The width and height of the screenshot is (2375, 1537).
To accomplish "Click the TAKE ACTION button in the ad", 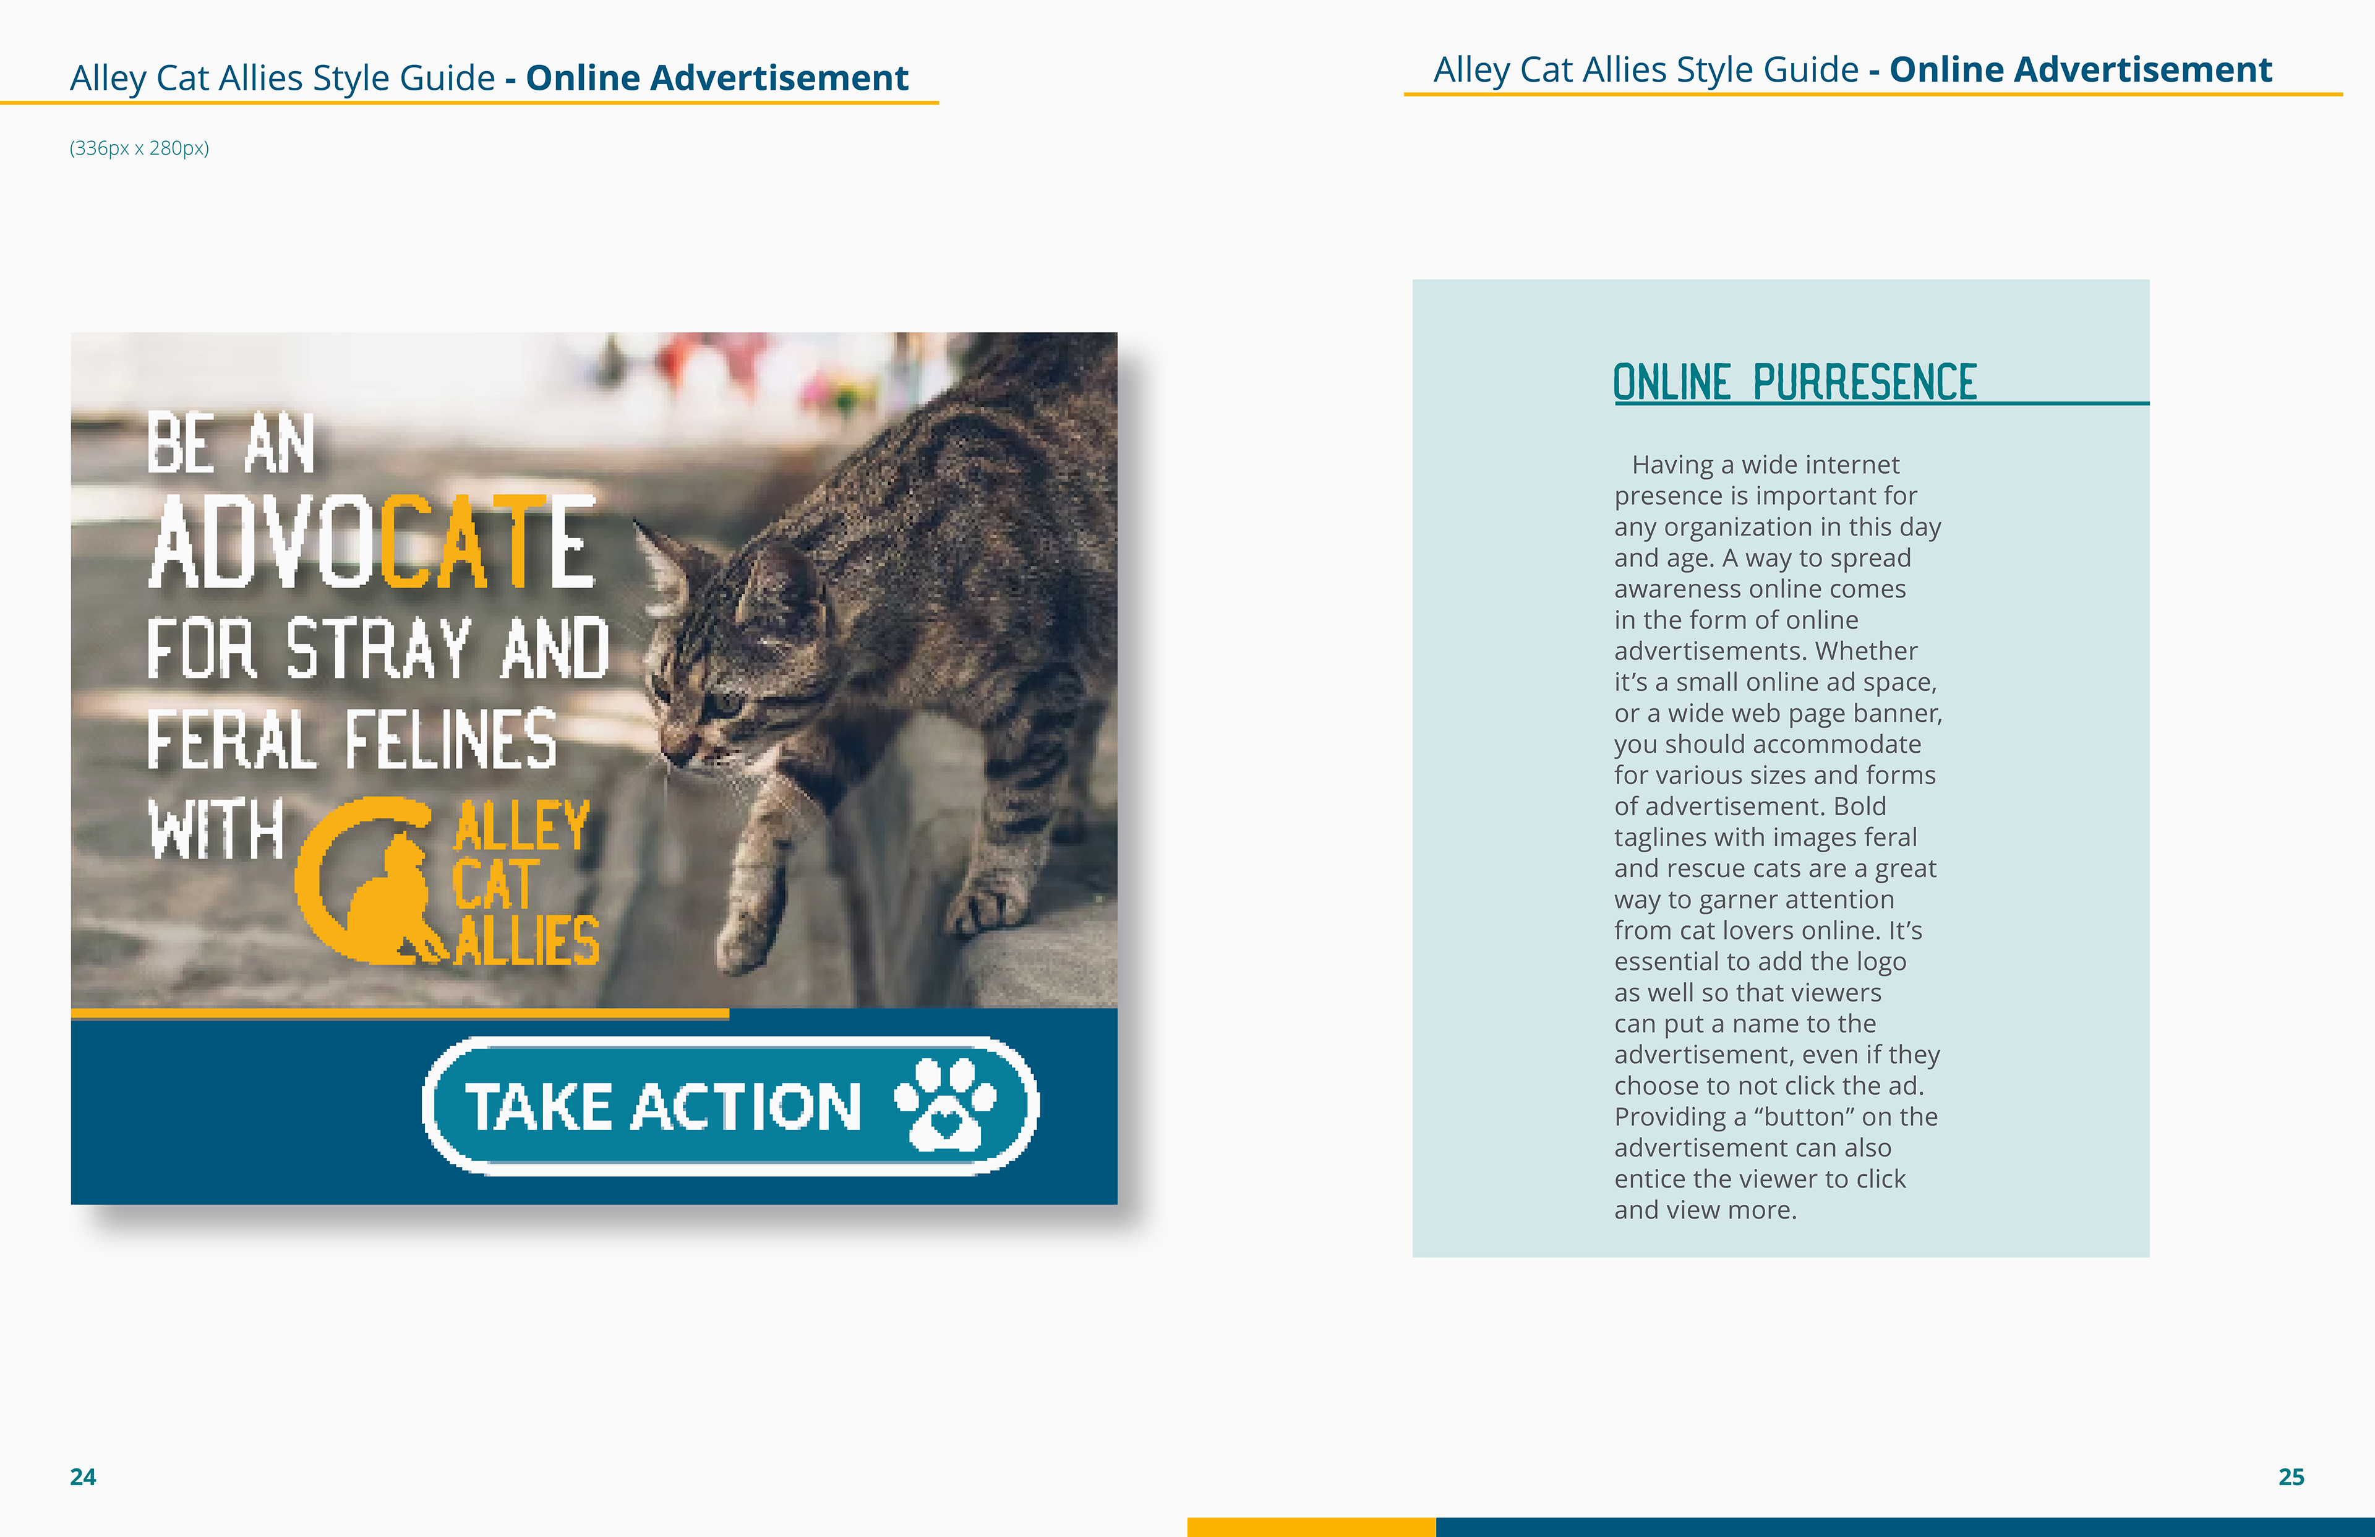I will (730, 1106).
